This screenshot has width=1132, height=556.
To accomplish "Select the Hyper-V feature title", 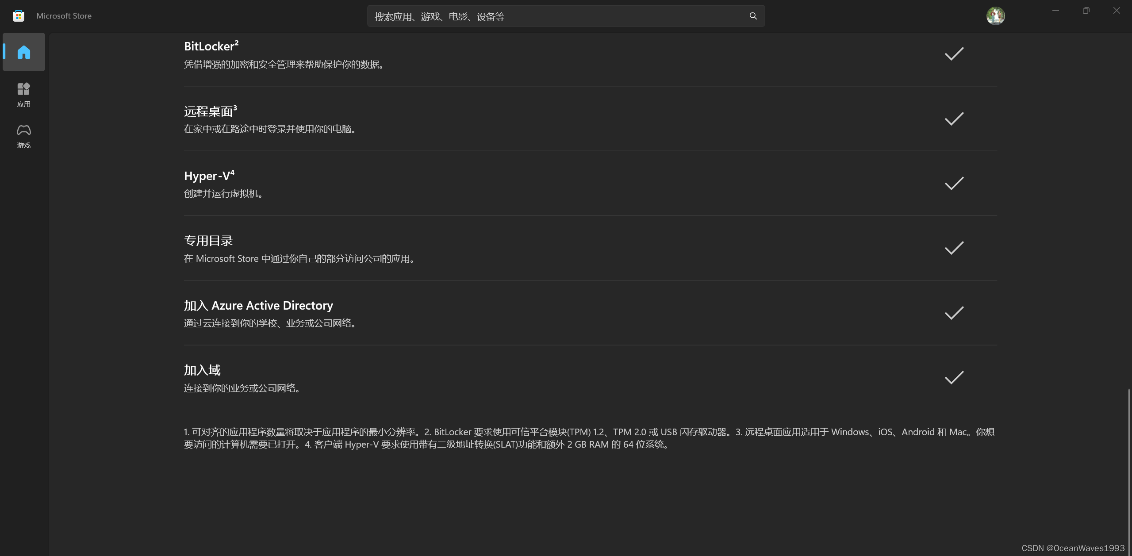I will pos(209,176).
